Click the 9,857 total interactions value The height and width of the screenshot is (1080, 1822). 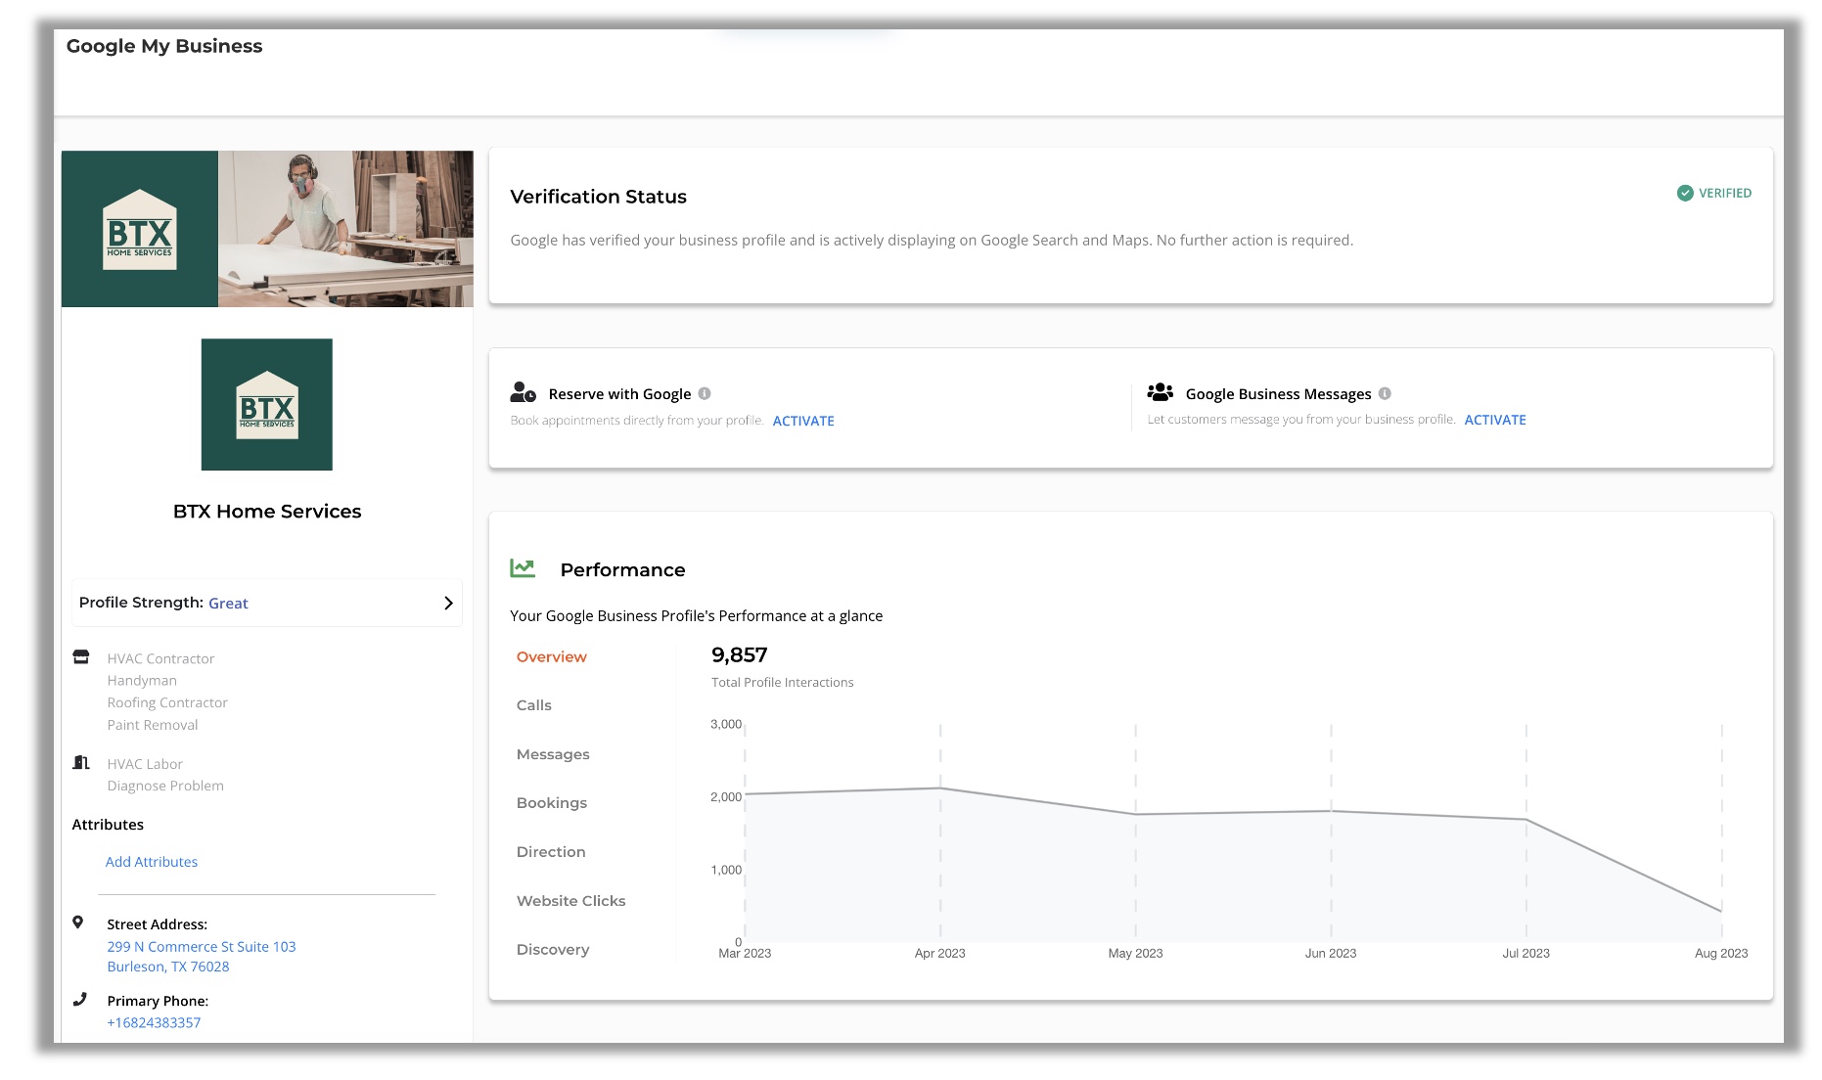[x=740, y=655]
